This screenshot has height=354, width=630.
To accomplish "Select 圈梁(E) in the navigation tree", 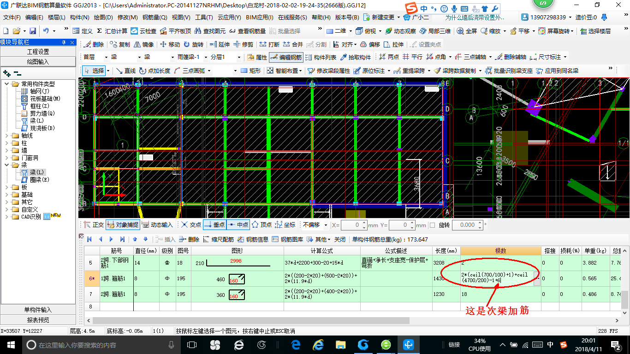I will point(36,179).
